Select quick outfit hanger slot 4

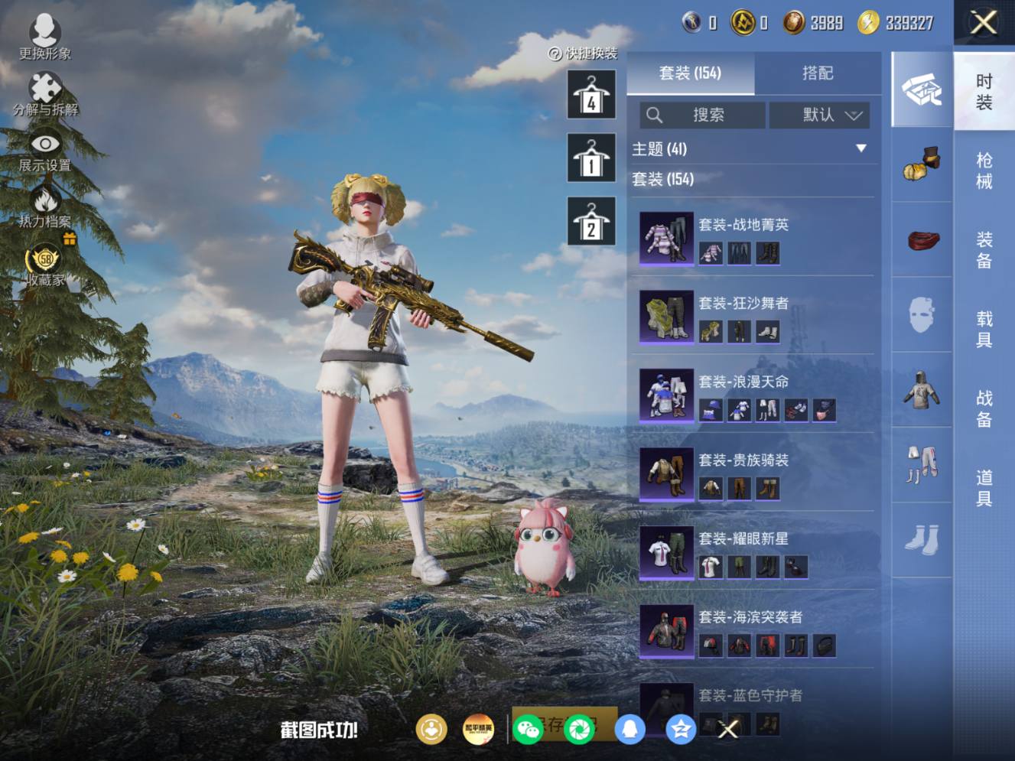pyautogui.click(x=591, y=94)
